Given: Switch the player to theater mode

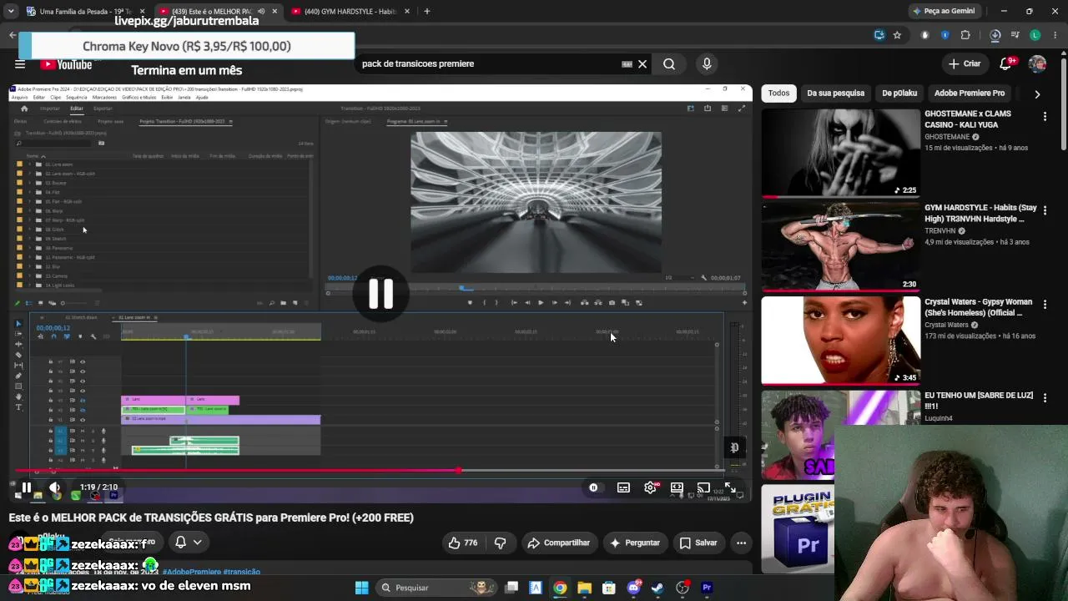Looking at the screenshot, I should point(677,487).
